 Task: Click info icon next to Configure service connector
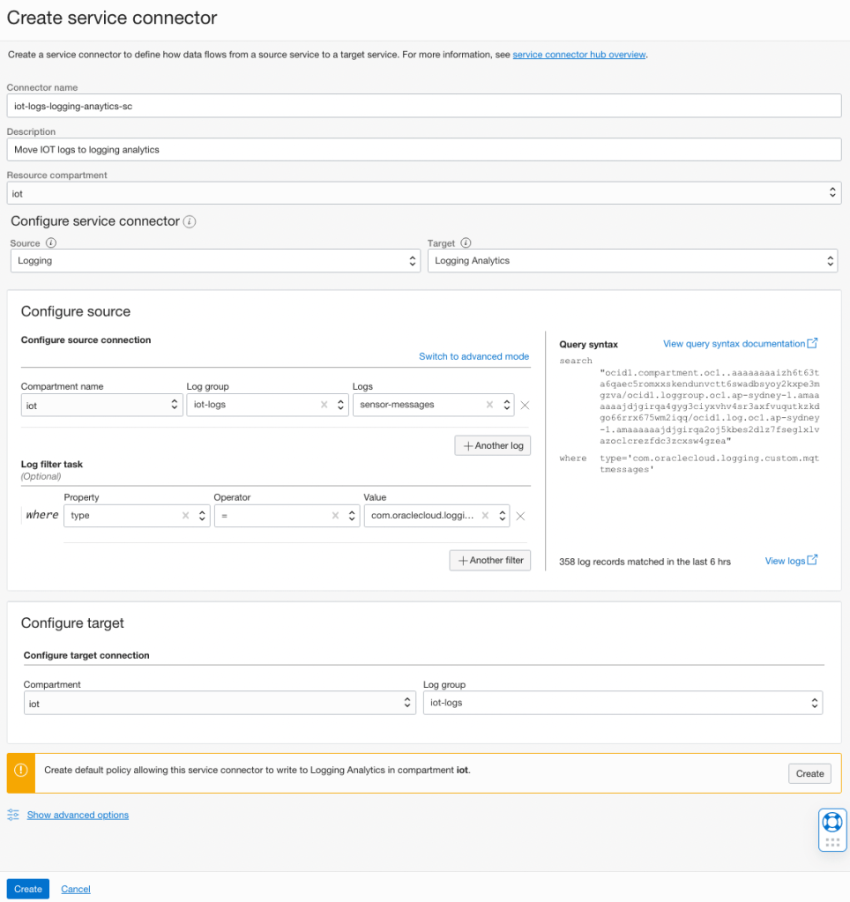pos(190,222)
